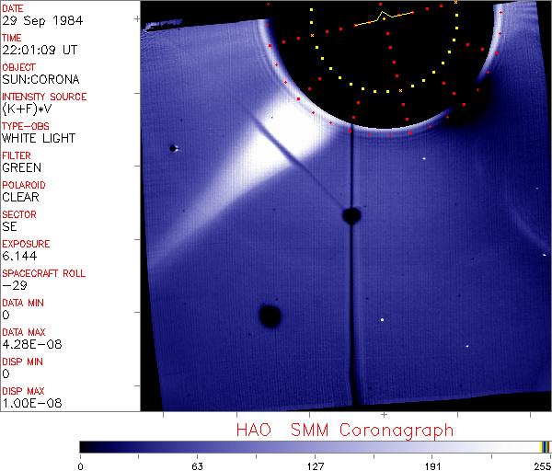Click the dark circular spot on the vertical line

click(351, 216)
